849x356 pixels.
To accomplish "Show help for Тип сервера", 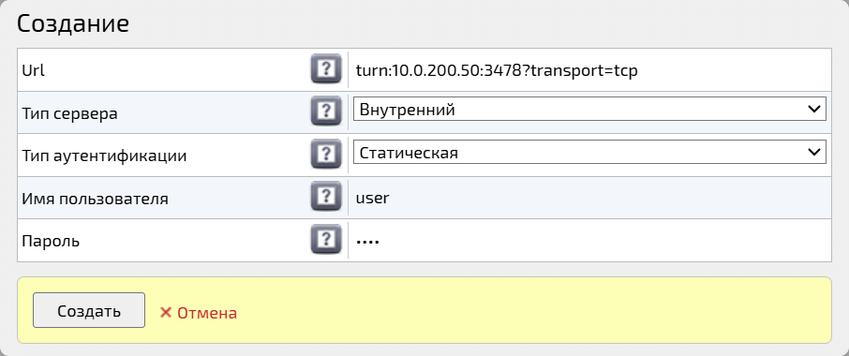I will pyautogui.click(x=326, y=111).
